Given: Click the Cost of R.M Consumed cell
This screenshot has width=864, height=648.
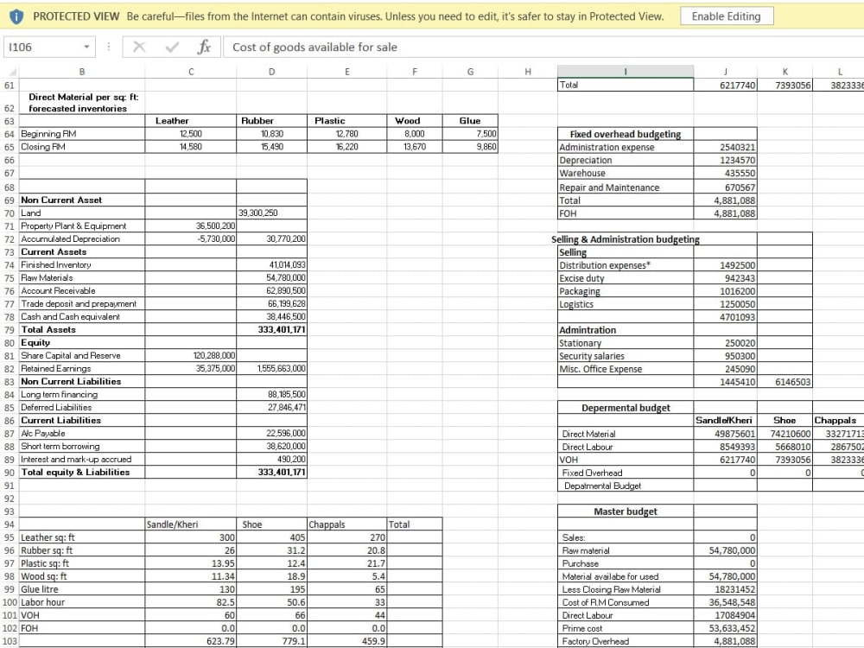Looking at the screenshot, I should [x=626, y=602].
